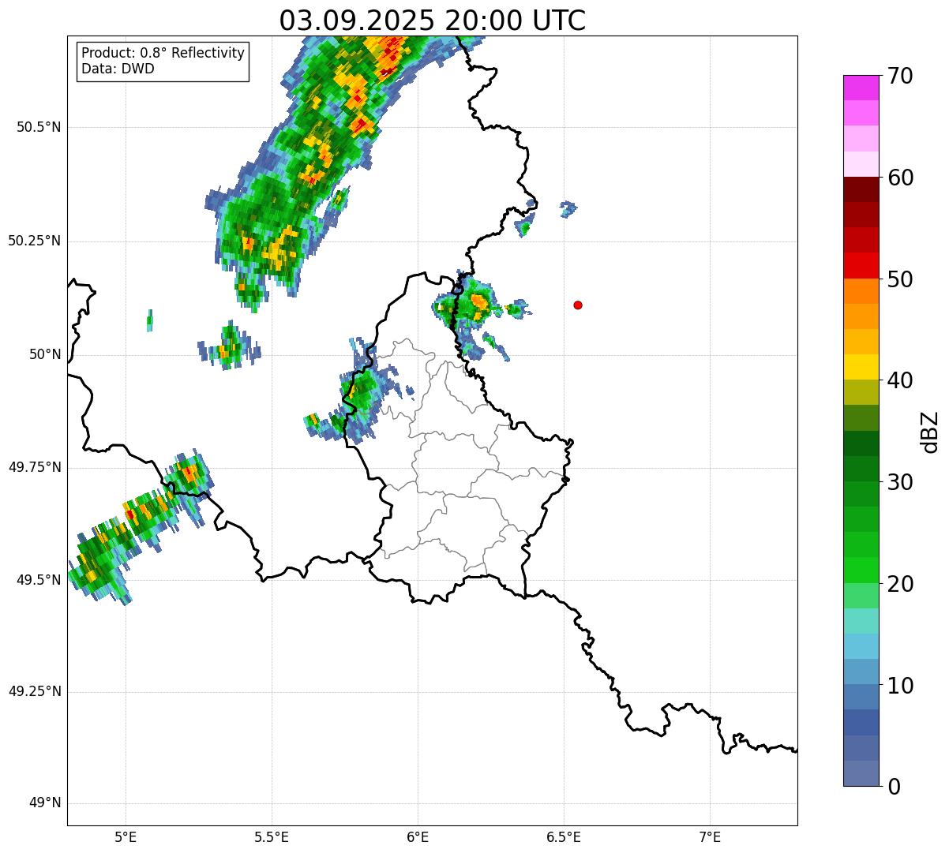Click the 20 tick label on colorbar
The height and width of the screenshot is (853, 949).
click(x=900, y=584)
